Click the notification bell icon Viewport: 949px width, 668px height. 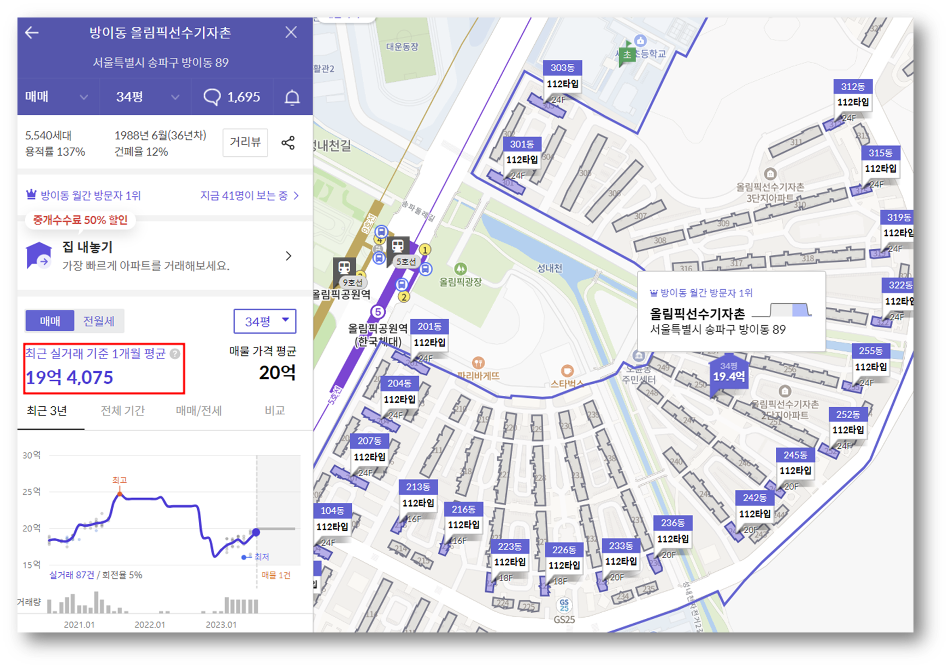click(x=292, y=97)
